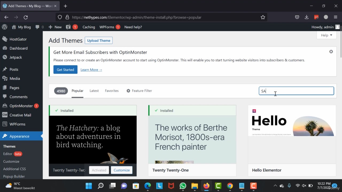Click Customize on Twenty Twenty-Two

(122, 170)
